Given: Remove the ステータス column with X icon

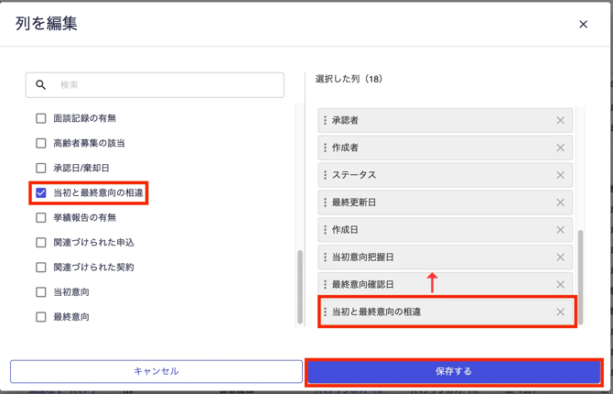Looking at the screenshot, I should pos(560,175).
